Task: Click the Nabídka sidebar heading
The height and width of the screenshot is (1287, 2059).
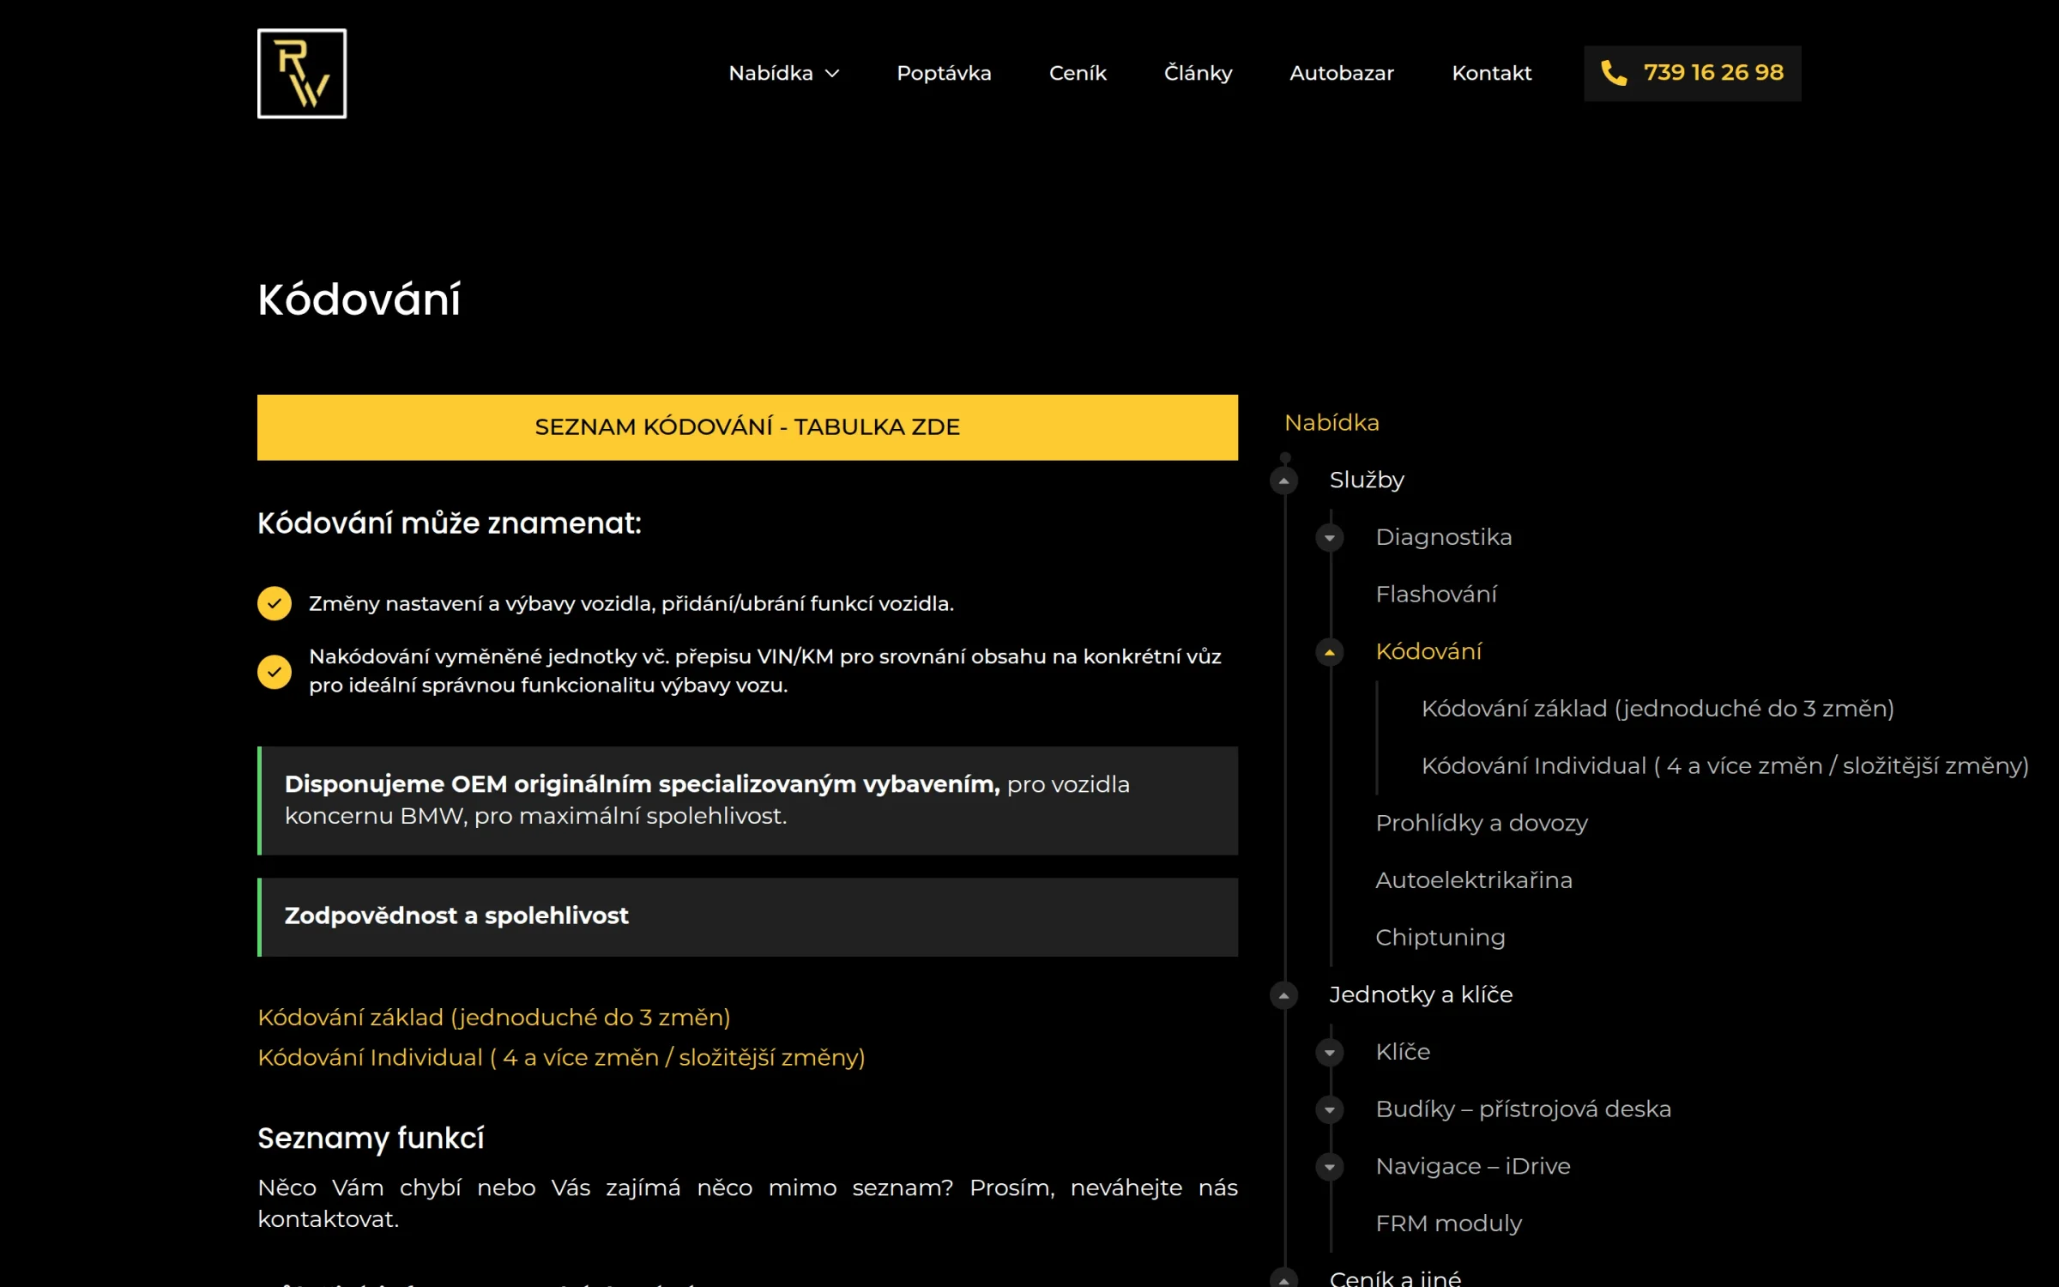Action: pyautogui.click(x=1331, y=423)
